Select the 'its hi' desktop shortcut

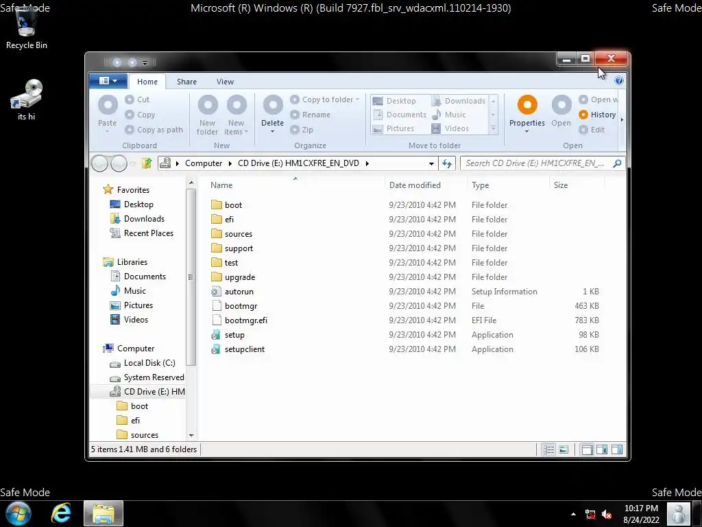(27, 99)
